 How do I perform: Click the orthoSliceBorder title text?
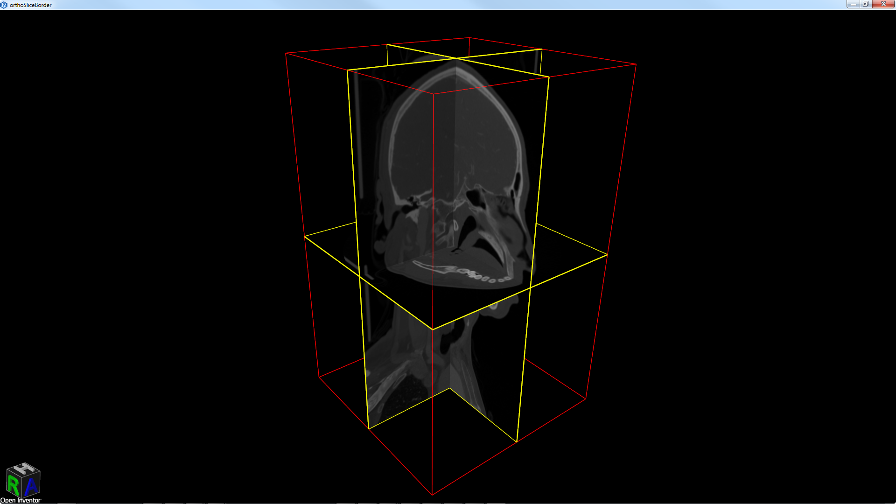click(31, 5)
